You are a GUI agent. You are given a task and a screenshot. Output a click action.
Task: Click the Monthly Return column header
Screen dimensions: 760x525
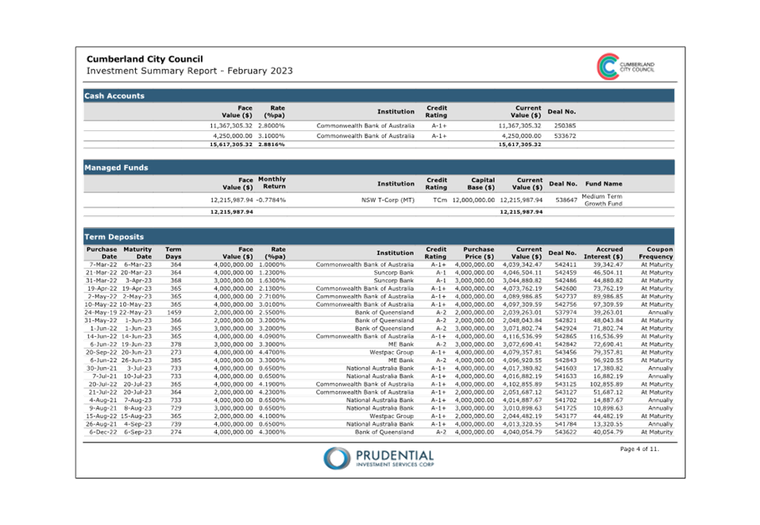[272, 183]
